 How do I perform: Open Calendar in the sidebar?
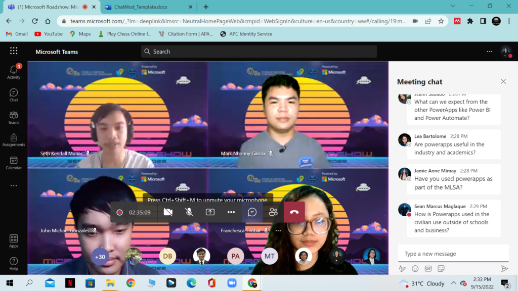14,163
